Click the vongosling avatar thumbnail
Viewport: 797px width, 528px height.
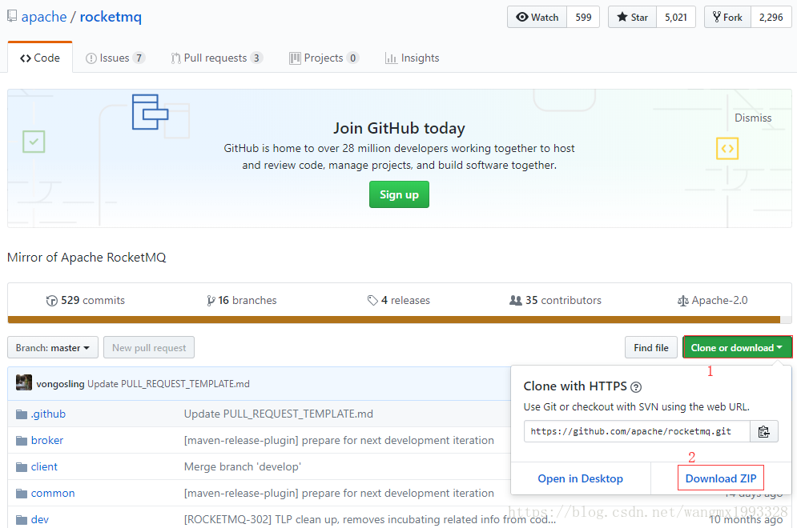(x=24, y=382)
